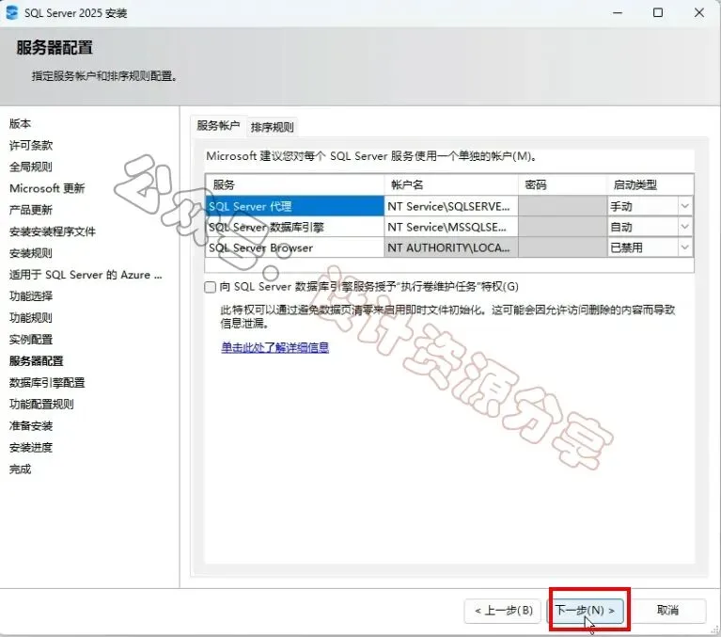This screenshot has width=721, height=637.
Task: Open startup type dropdown for SQL Server 数据库引擎
Action: [684, 227]
